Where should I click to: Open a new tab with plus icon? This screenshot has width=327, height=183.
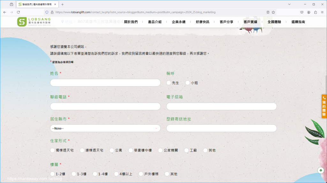coord(62,4)
